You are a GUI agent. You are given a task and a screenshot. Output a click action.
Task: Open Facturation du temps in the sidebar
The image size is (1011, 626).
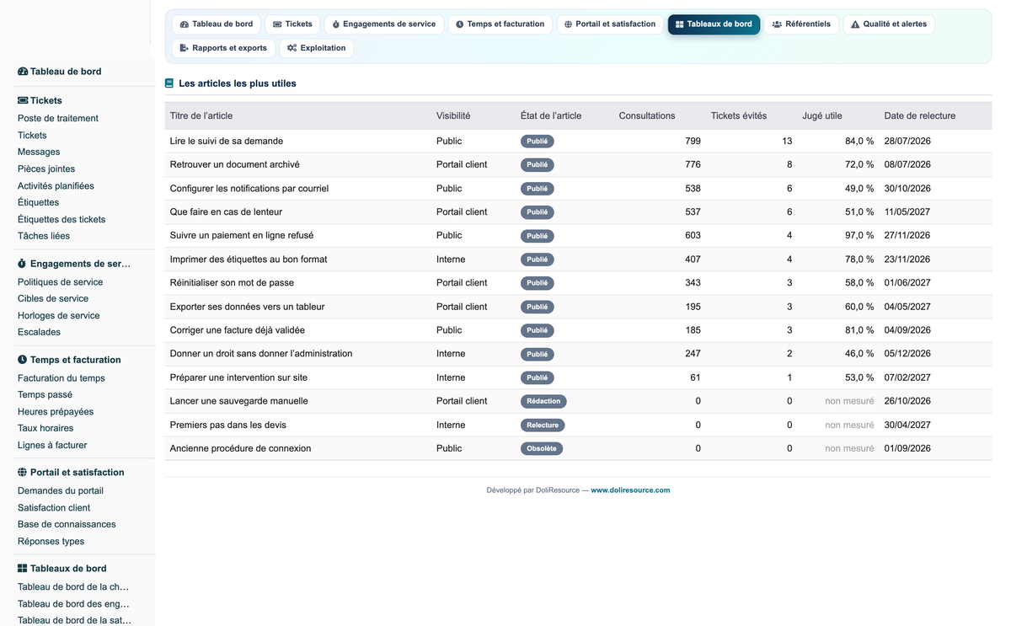click(x=62, y=378)
